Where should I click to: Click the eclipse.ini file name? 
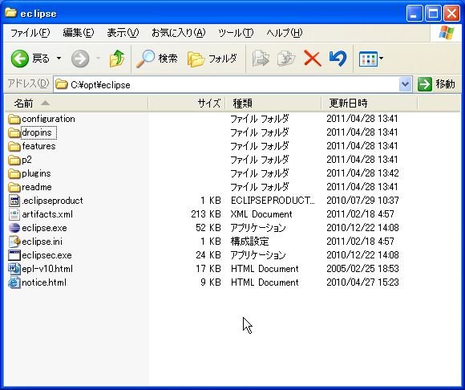point(42,242)
